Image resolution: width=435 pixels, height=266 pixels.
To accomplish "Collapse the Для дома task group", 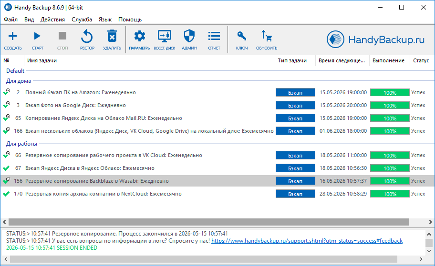I will [x=18, y=81].
